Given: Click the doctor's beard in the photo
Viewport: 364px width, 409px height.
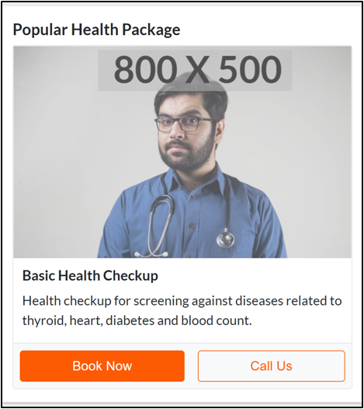Looking at the screenshot, I should (x=186, y=156).
